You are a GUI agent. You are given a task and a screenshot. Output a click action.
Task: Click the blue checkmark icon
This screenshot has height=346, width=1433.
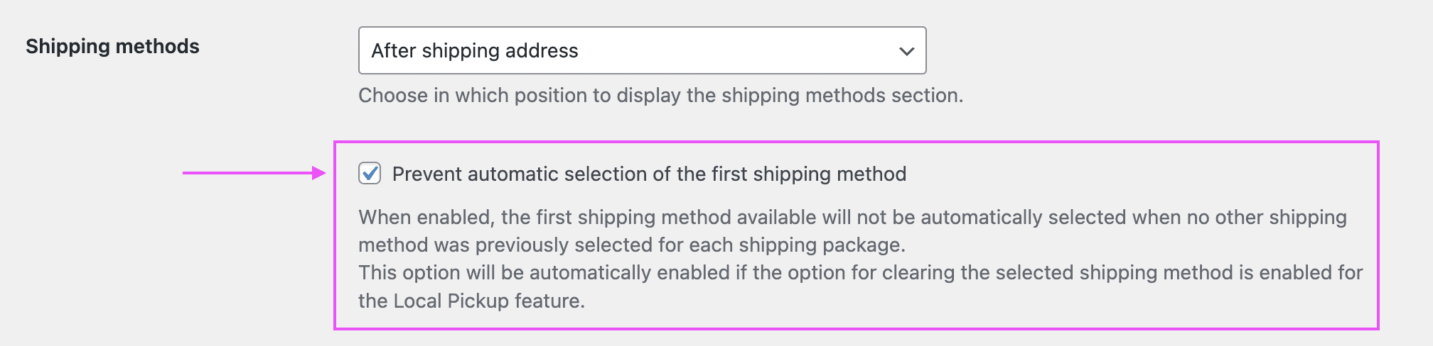click(x=370, y=173)
